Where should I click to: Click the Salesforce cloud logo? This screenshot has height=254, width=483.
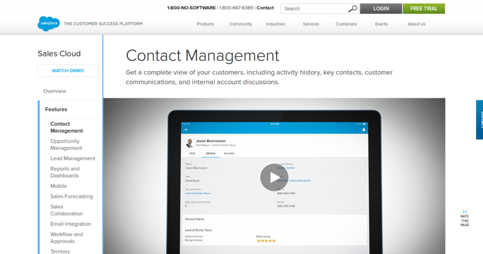point(48,24)
